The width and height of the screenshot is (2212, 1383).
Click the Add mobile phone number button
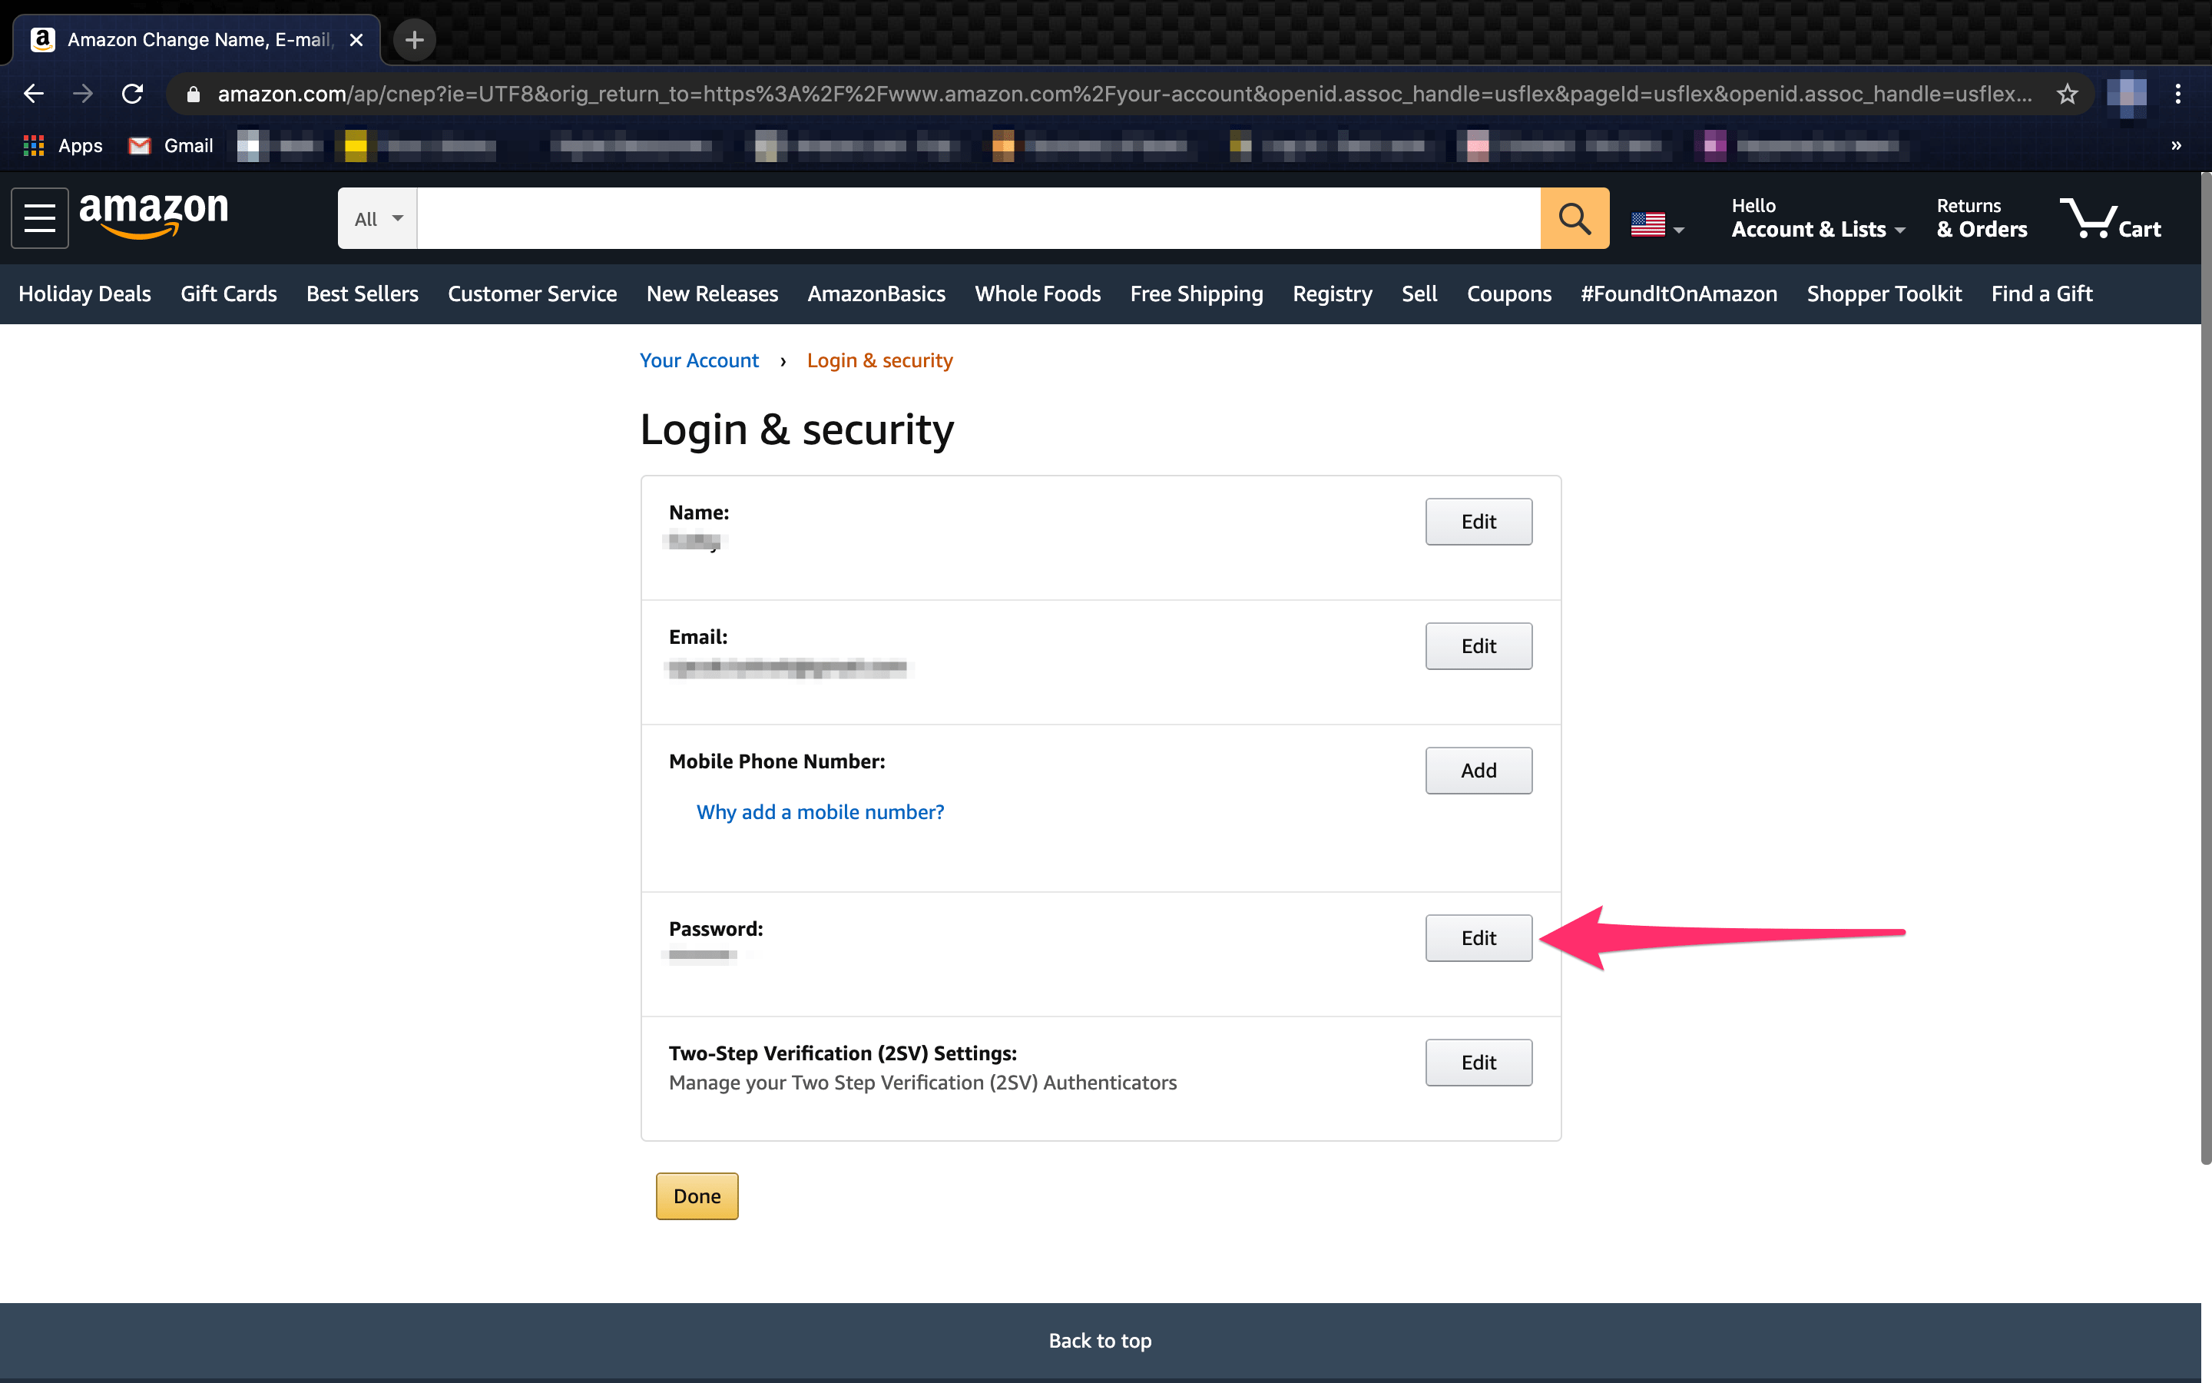pos(1478,770)
